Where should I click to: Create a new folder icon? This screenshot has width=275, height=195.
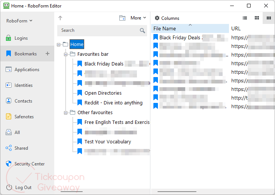[x=122, y=18]
